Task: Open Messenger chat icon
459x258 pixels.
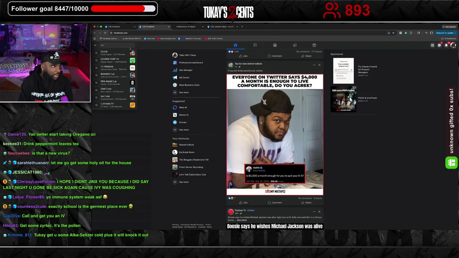Action: click(439, 45)
